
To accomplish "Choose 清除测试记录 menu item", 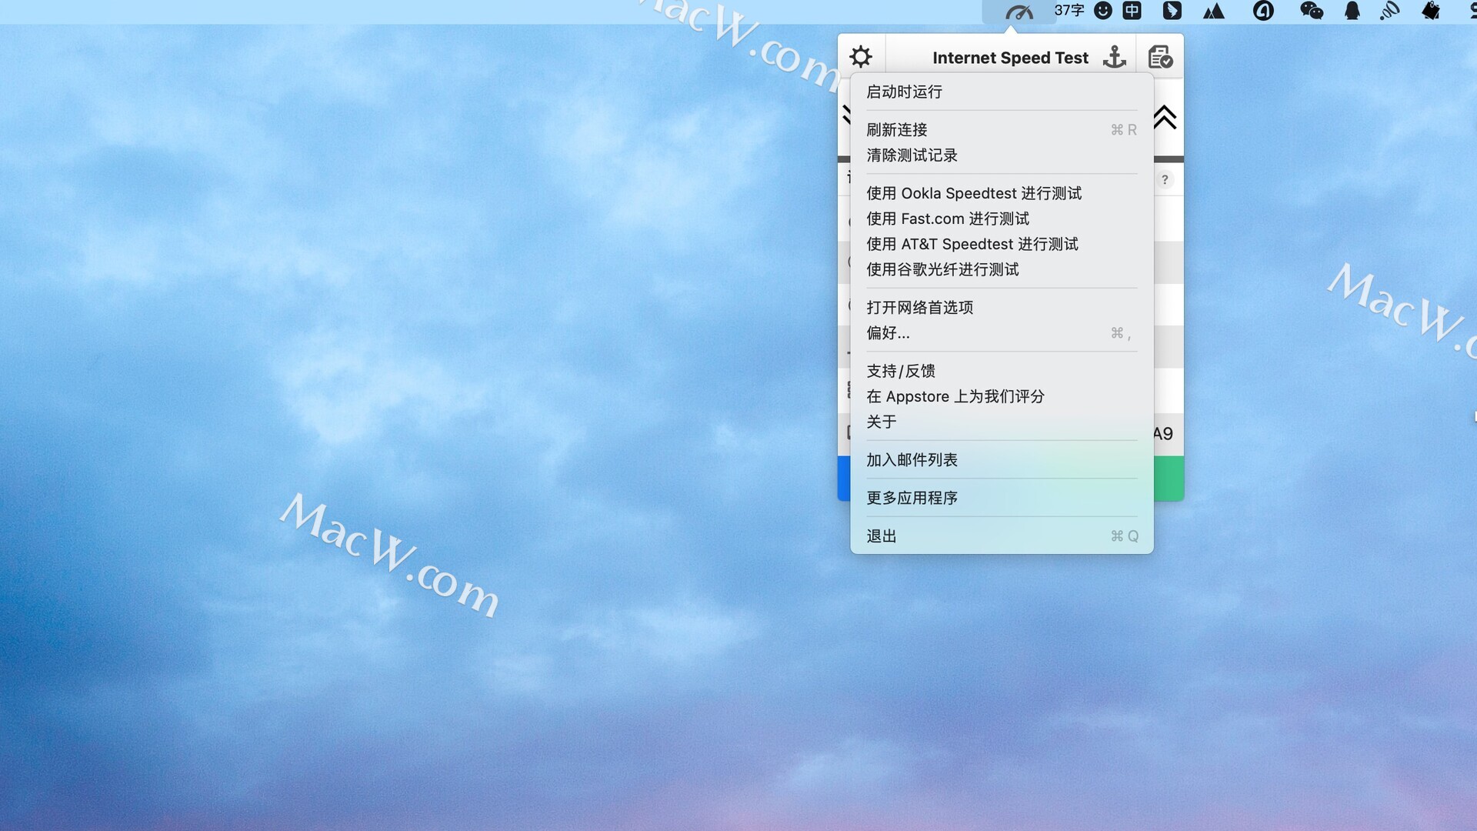I will 1002,155.
